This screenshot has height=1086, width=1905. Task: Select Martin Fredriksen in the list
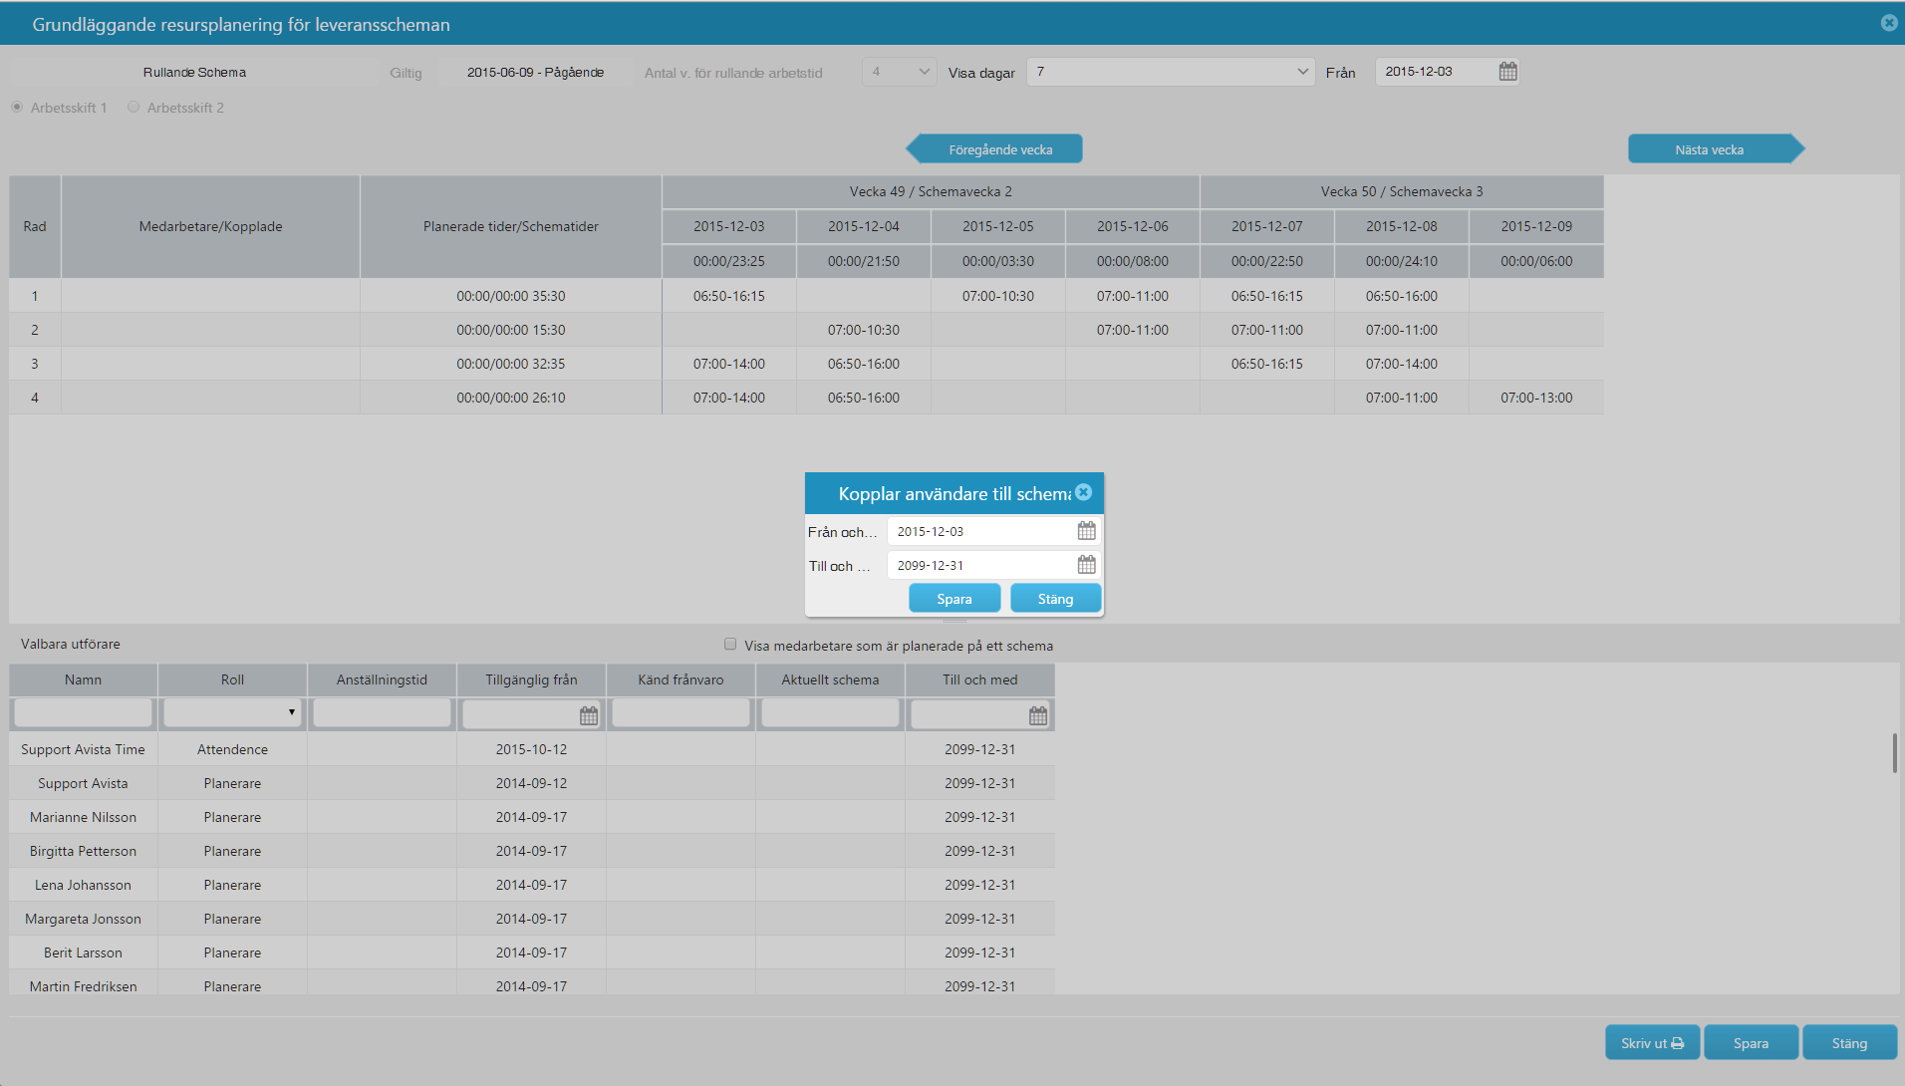point(83,986)
